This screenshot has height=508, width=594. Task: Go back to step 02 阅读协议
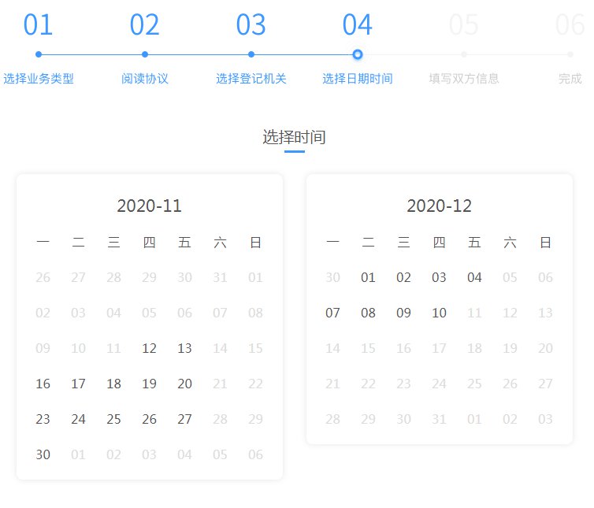pyautogui.click(x=145, y=79)
